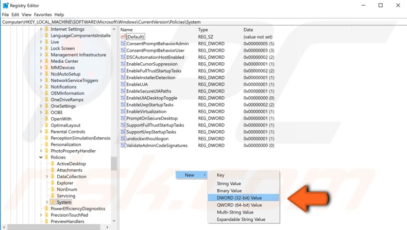The height and width of the screenshot is (230, 407).
Task: Click the folder icon of the Explorer key
Action: pos(53,183)
